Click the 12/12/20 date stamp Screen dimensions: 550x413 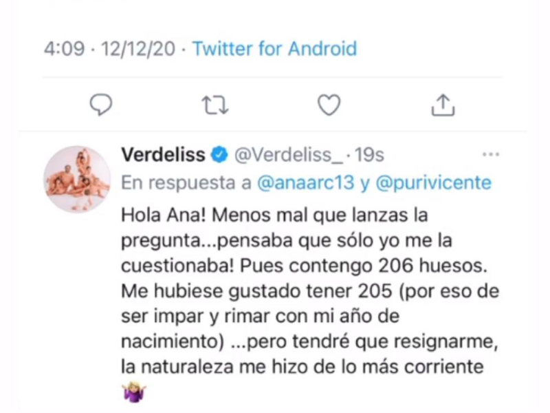coord(138,48)
